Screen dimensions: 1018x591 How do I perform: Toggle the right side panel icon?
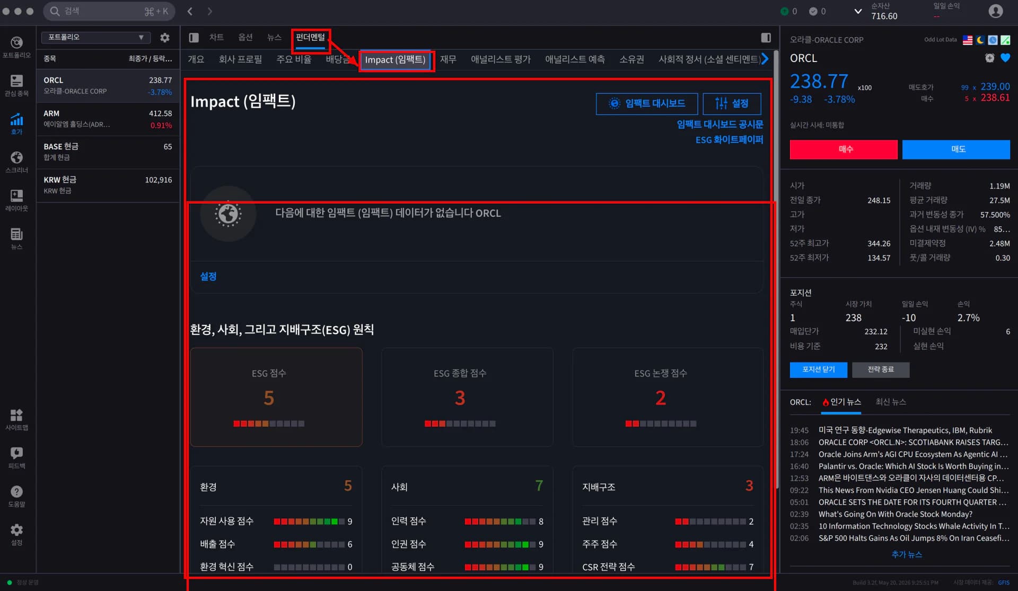[766, 38]
